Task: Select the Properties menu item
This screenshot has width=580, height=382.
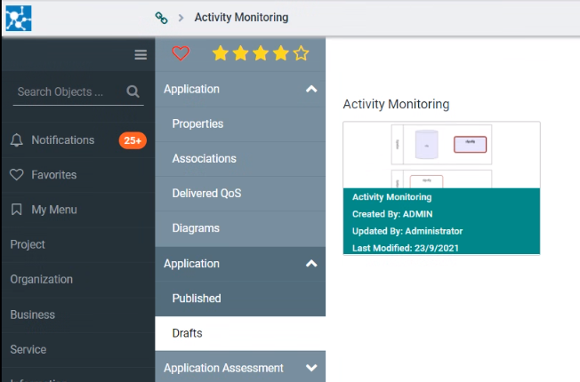Action: pos(197,123)
